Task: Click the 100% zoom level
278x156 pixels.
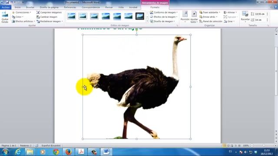Action: click(x=246, y=146)
